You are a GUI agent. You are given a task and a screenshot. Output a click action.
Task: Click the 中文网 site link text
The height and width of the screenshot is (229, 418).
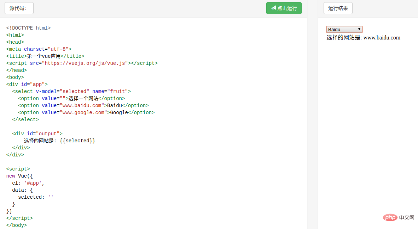pyautogui.click(x=407, y=217)
